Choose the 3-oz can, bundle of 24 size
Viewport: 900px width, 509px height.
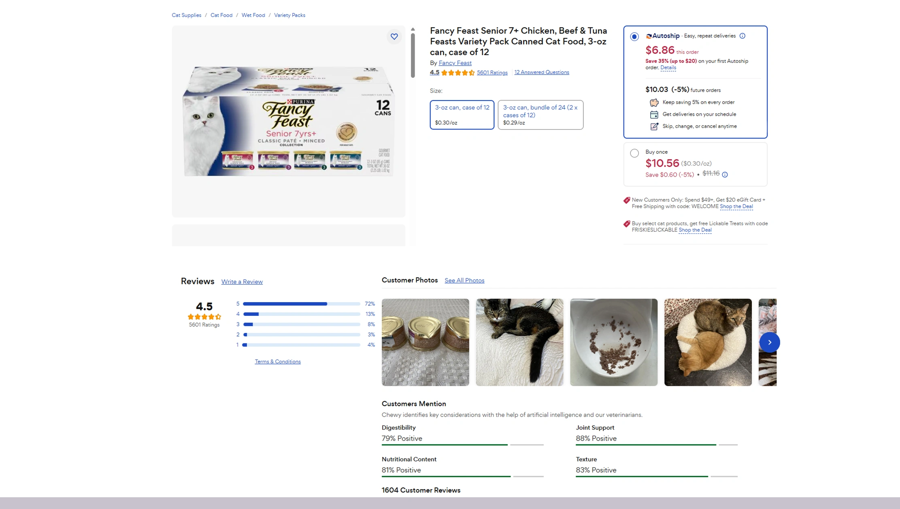(x=540, y=115)
